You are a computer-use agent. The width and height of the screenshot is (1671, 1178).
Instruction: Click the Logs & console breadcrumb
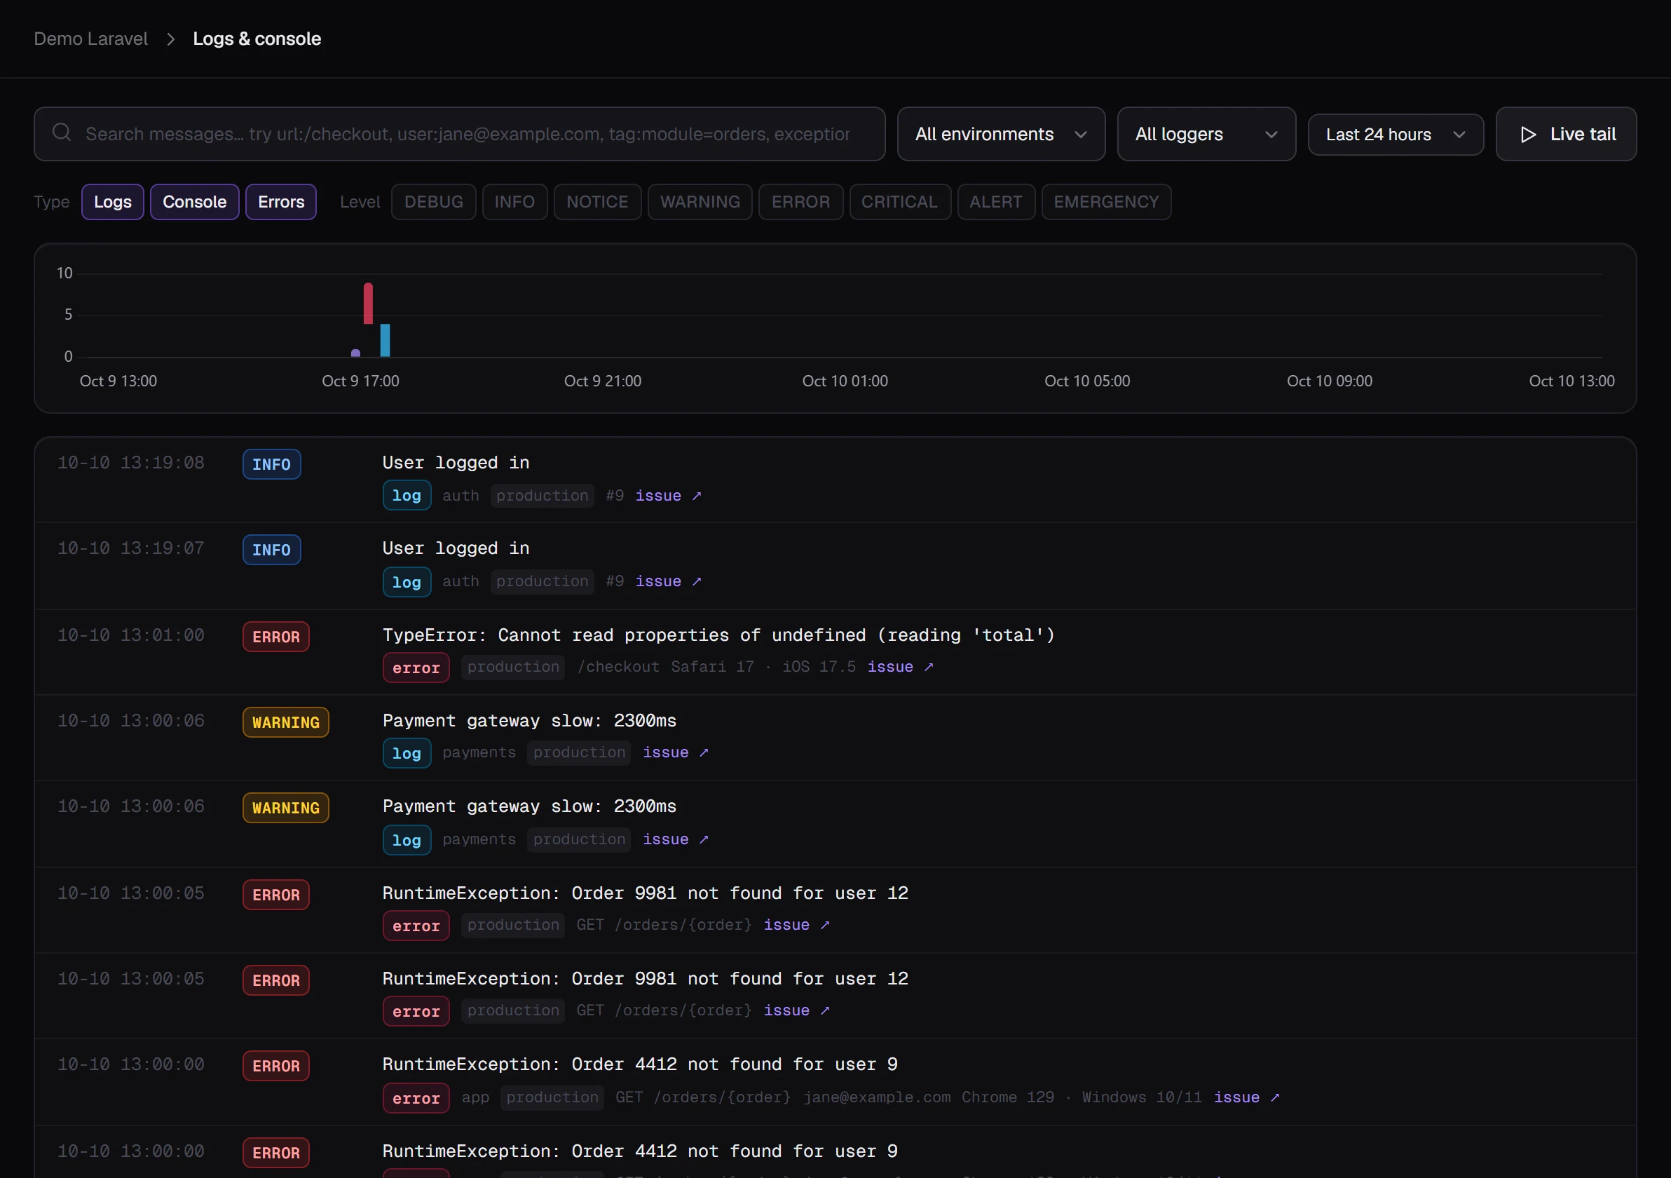(257, 39)
